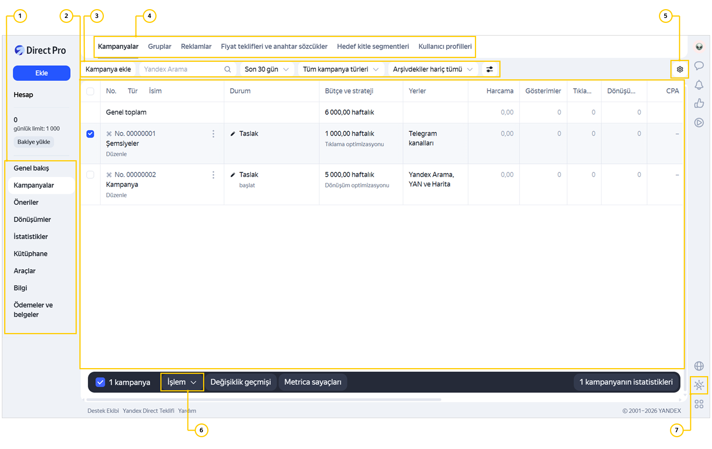Click the horizontal scrollbar below the table
Screen dimensions: 712x449
coord(264,400)
